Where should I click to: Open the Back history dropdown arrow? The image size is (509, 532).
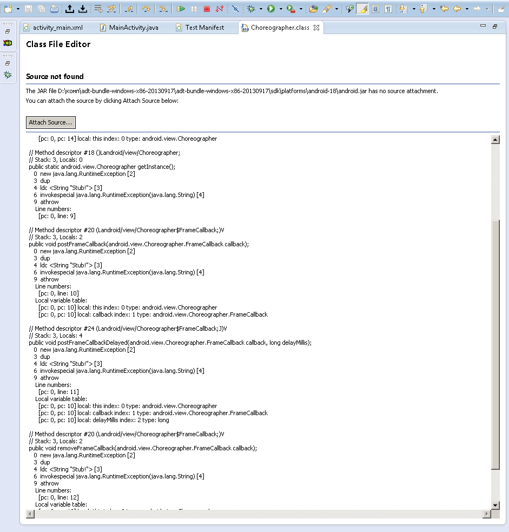pos(467,9)
